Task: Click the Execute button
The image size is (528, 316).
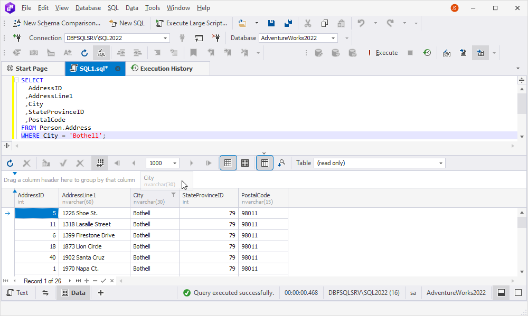Action: (x=382, y=53)
